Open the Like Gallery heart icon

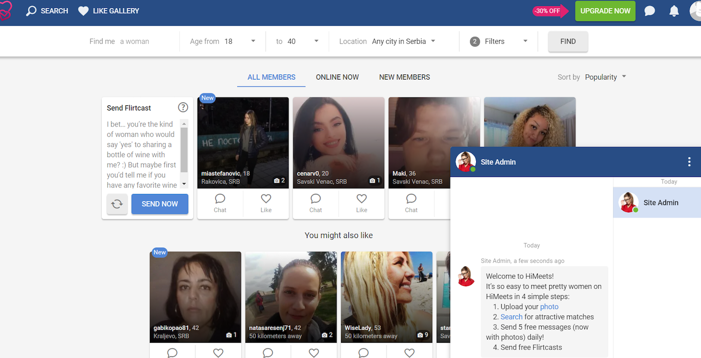point(83,10)
